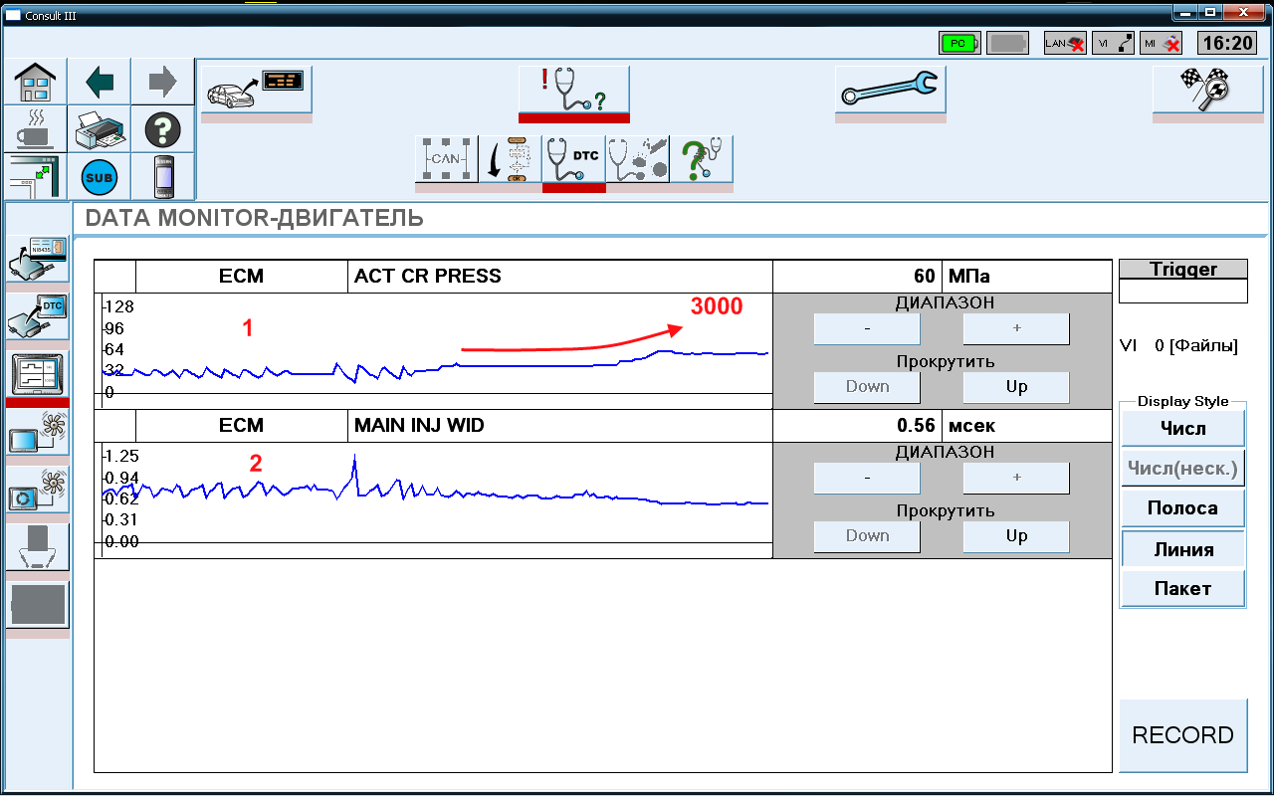Screen dimensions: 1274x796
Task: Click Up for MAIN INJ WID graph
Action: [x=1016, y=536]
